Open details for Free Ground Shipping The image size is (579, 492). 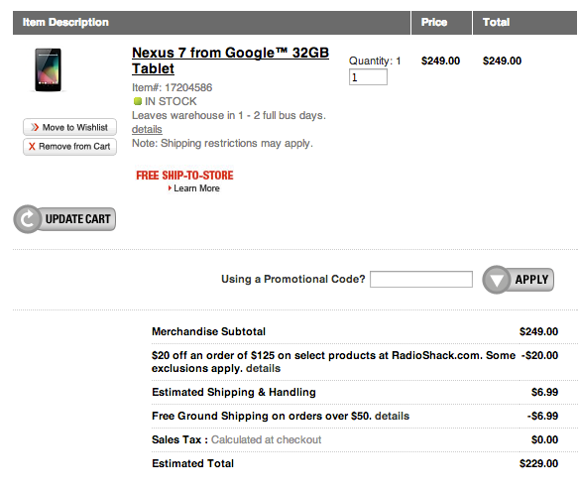(x=393, y=417)
